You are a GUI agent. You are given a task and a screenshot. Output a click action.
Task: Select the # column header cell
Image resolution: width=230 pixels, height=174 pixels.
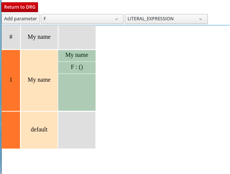pyautogui.click(x=11, y=37)
